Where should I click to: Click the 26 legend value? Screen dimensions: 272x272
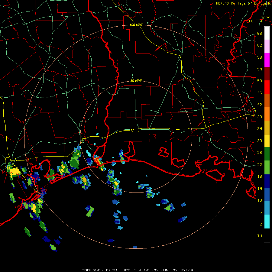(x=260, y=153)
